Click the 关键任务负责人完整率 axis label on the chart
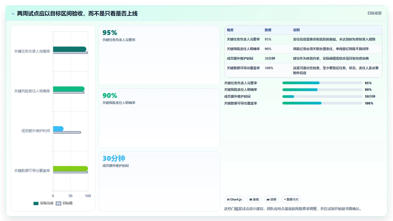Viewport: 393px width, 221px height. pyautogui.click(x=32, y=51)
